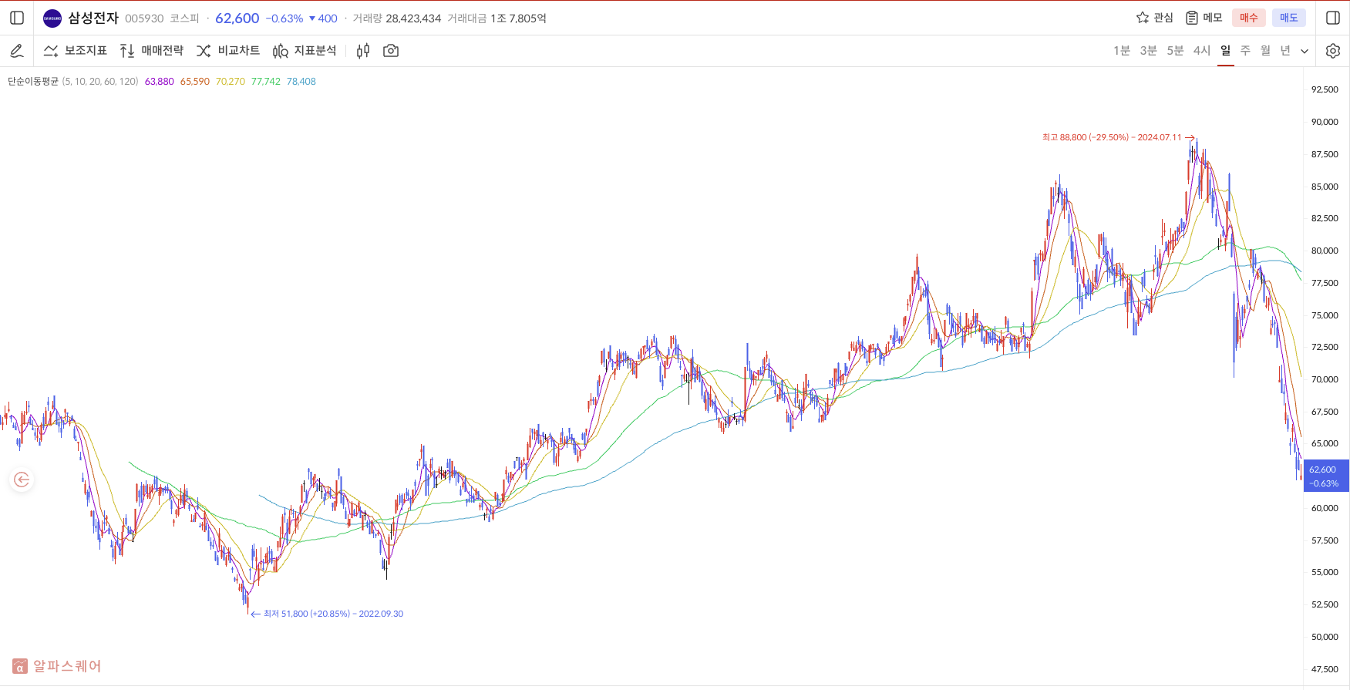This screenshot has width=1350, height=690.
Task: Open 비교차트 comparison chart
Action: (228, 51)
